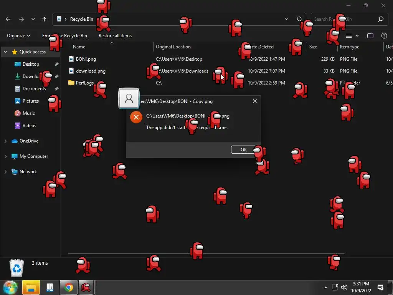The width and height of the screenshot is (393, 295).
Task: Click the download.png file icon
Action: [71, 71]
